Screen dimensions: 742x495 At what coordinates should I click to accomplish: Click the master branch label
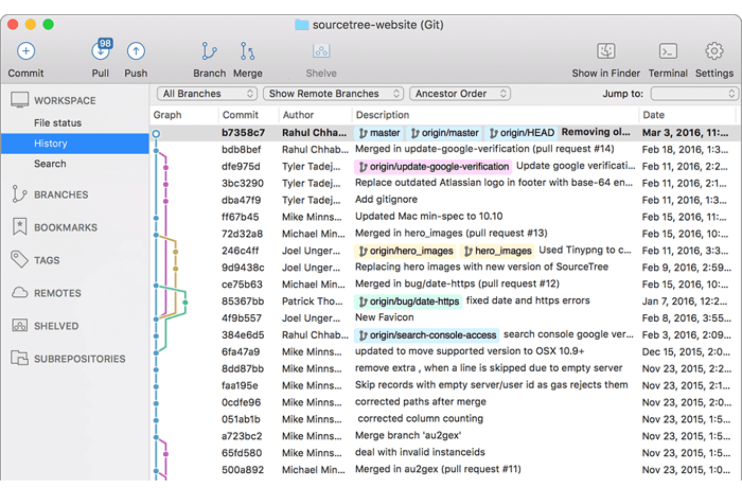pyautogui.click(x=380, y=133)
